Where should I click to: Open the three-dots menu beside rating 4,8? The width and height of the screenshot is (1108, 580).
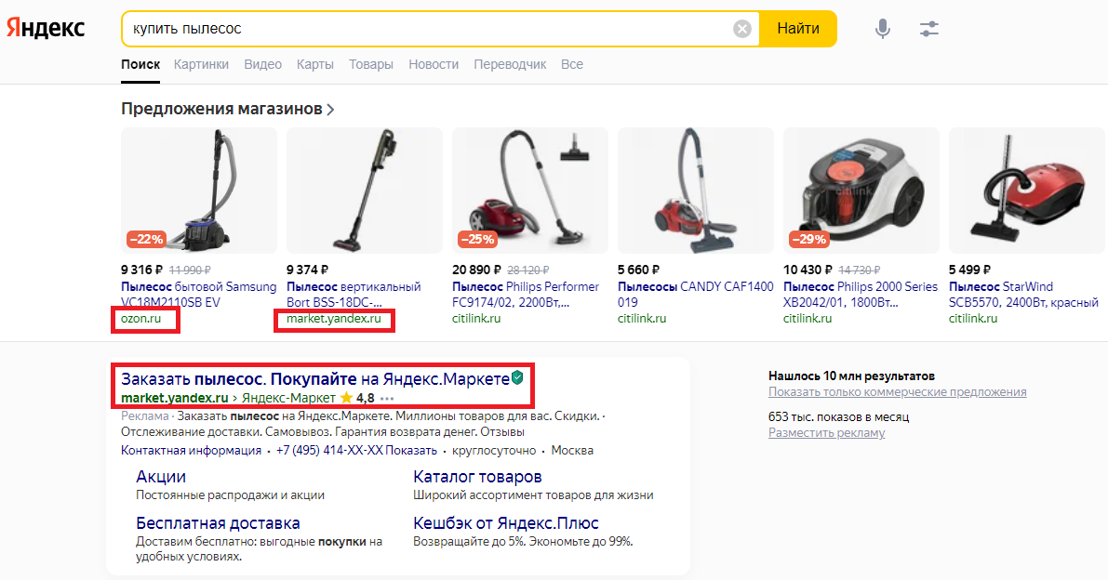[x=387, y=399]
